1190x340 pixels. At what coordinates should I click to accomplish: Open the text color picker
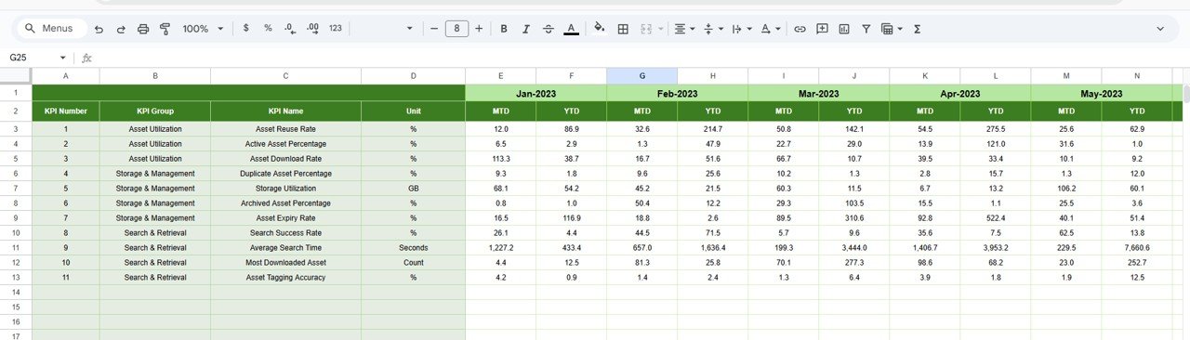[x=571, y=29]
